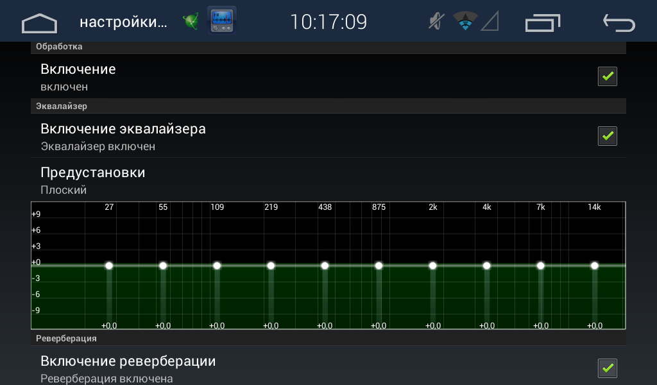The width and height of the screenshot is (657, 385).
Task: Click the -6 gain axis label
Action: (36, 295)
